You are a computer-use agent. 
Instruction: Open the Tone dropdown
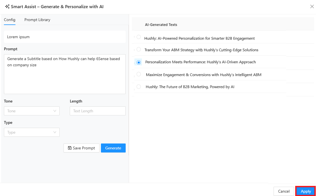32,111
